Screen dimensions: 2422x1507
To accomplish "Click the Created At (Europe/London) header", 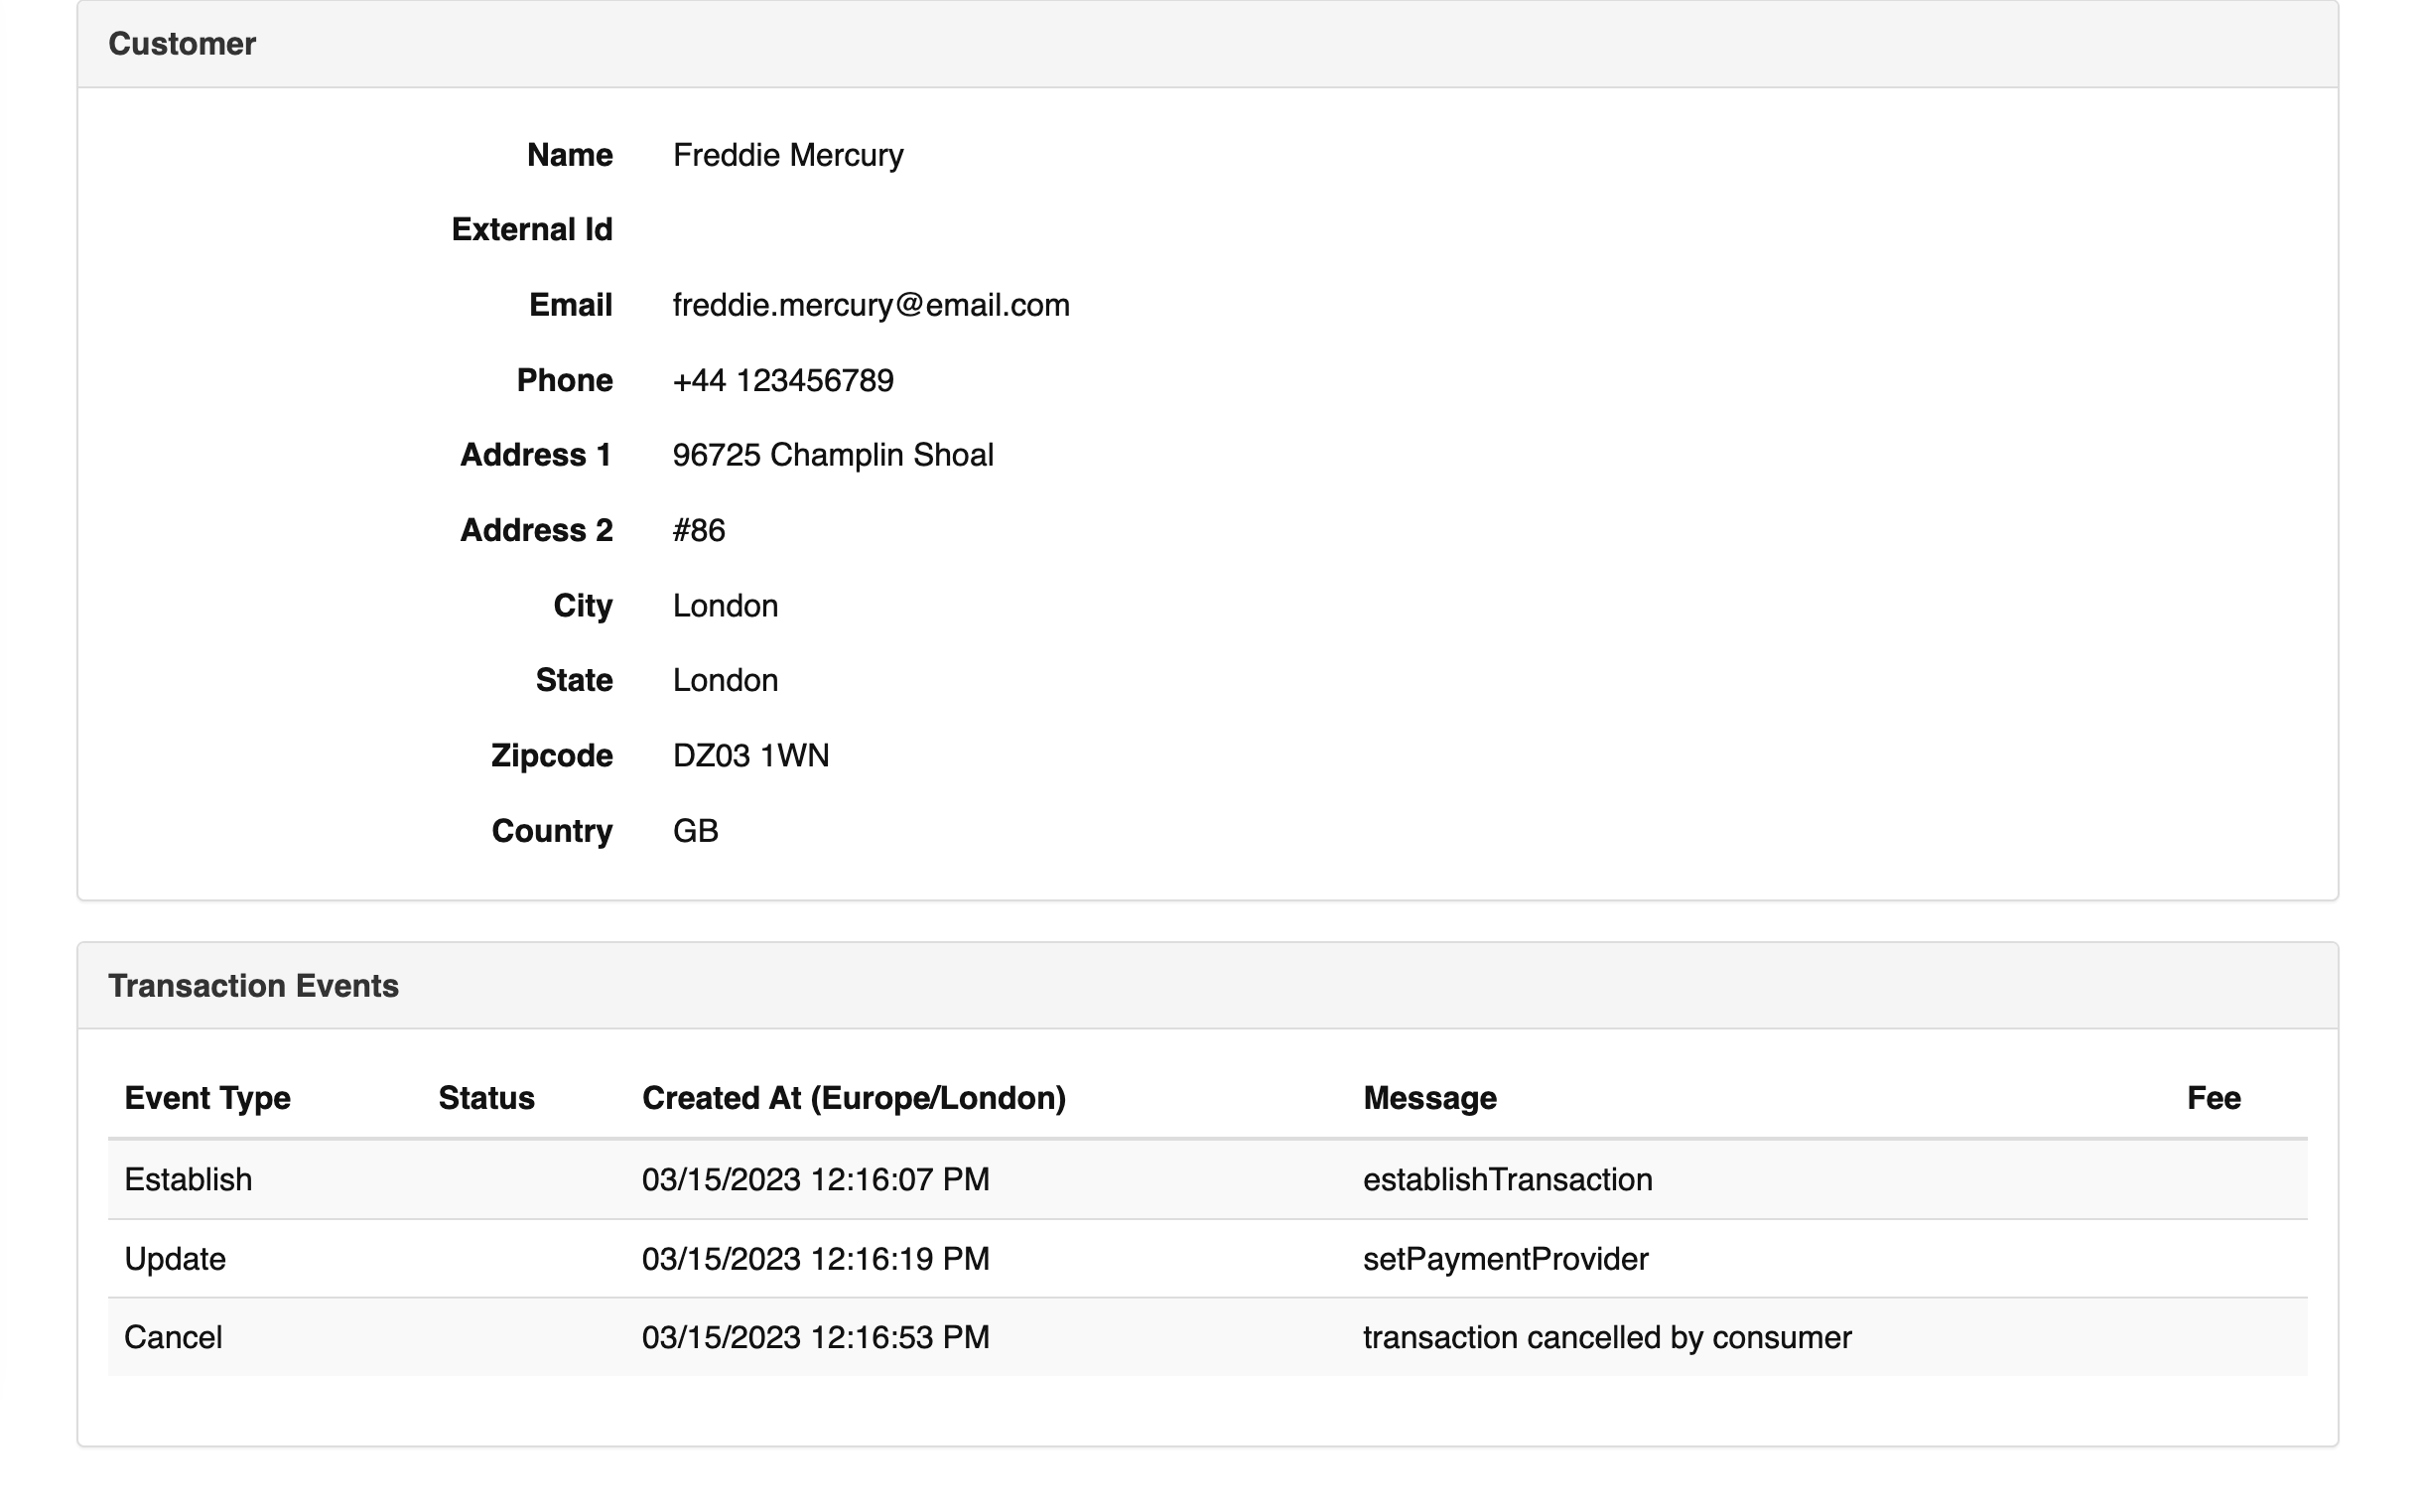I will coord(853,1098).
